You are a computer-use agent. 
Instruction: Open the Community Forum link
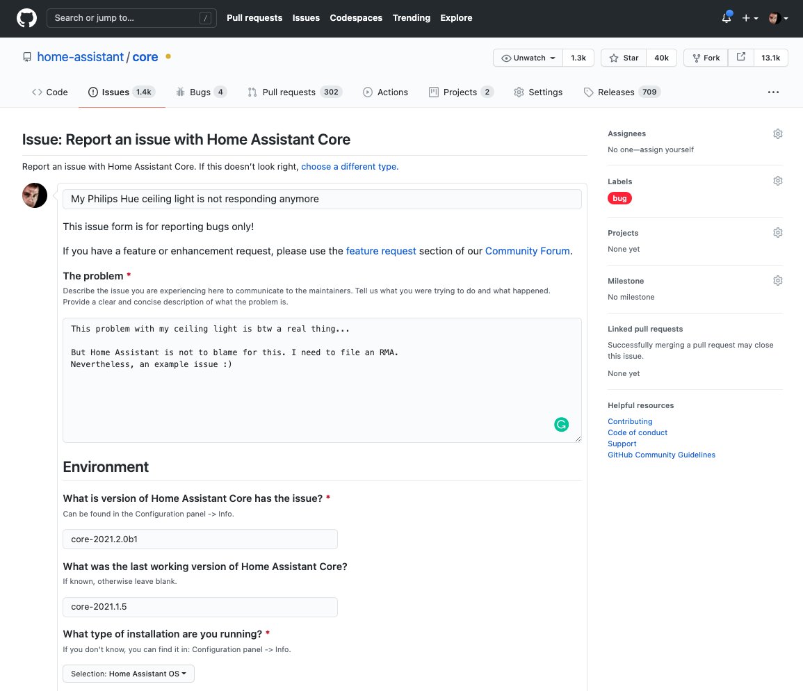click(528, 251)
